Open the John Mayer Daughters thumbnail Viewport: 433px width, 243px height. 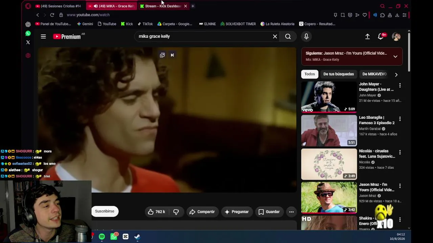(x=329, y=97)
